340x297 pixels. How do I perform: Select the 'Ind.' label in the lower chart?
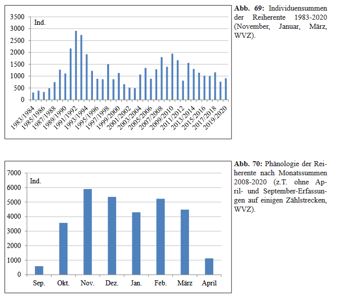click(35, 181)
